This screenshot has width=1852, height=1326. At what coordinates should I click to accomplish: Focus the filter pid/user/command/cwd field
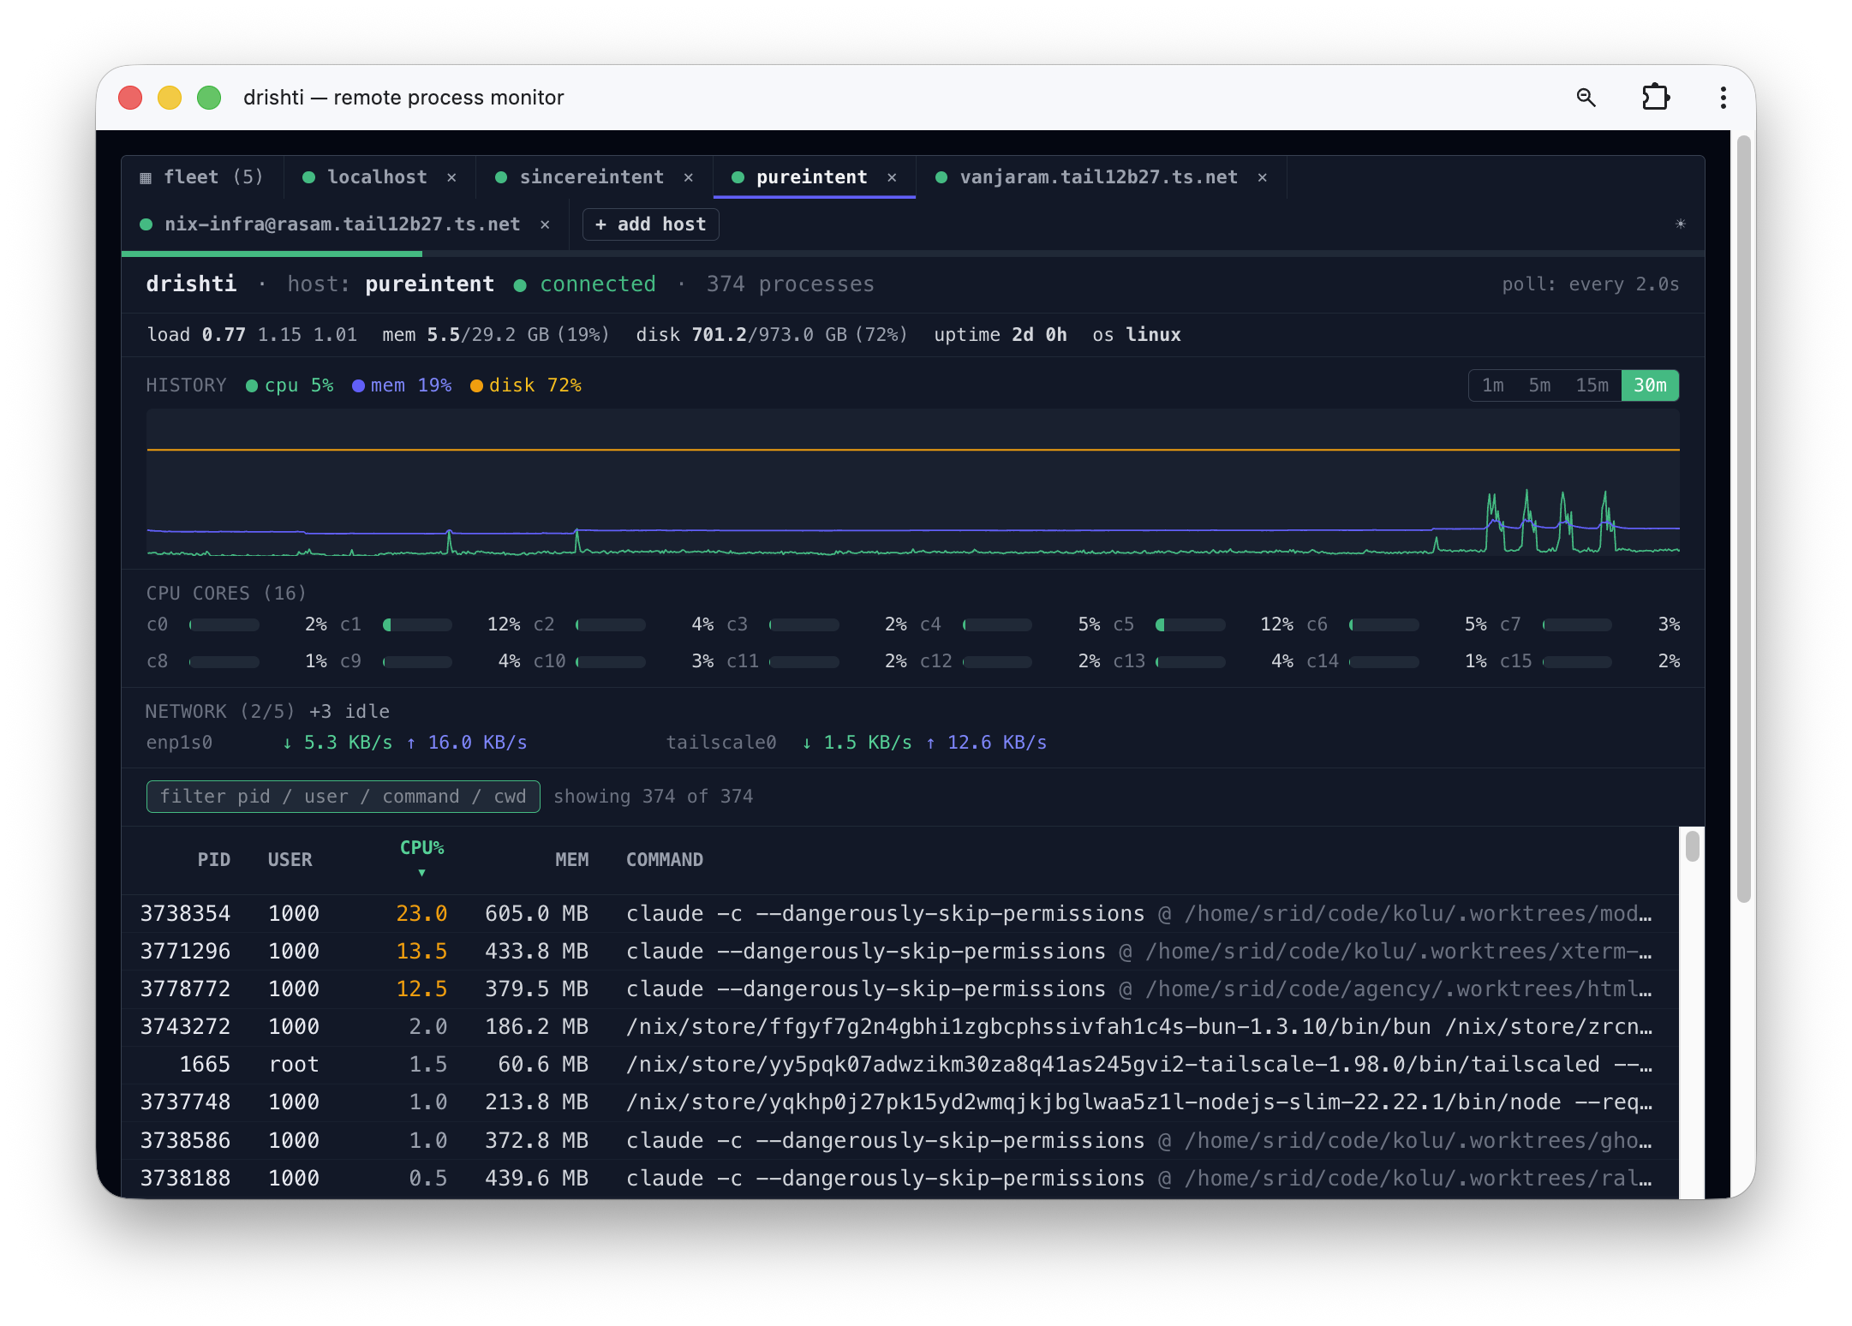pos(343,797)
